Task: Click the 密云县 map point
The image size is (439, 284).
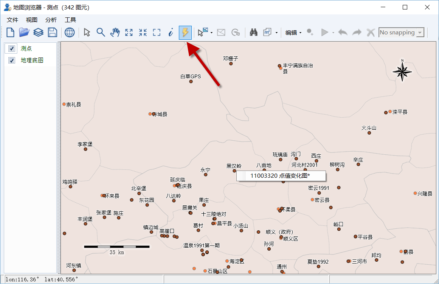Action: point(312,200)
